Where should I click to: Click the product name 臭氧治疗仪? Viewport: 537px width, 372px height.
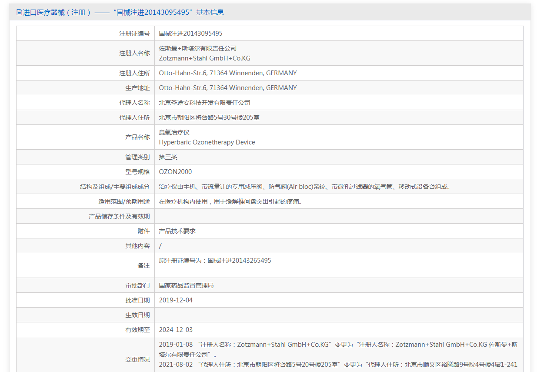point(174,132)
